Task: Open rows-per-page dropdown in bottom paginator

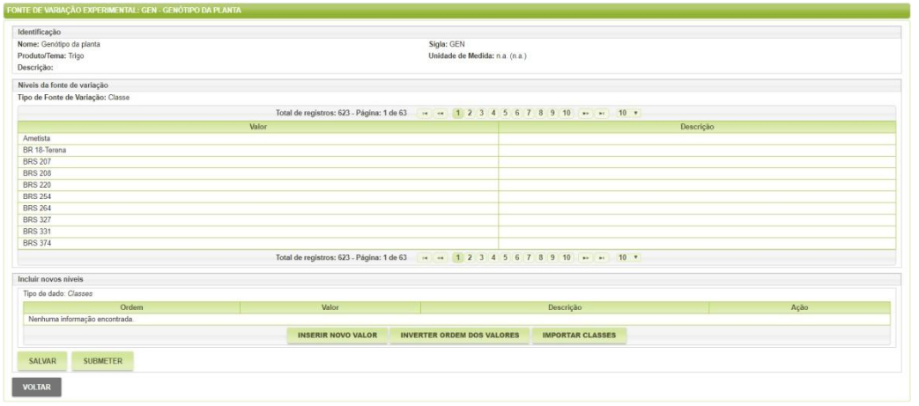Action: (628, 258)
